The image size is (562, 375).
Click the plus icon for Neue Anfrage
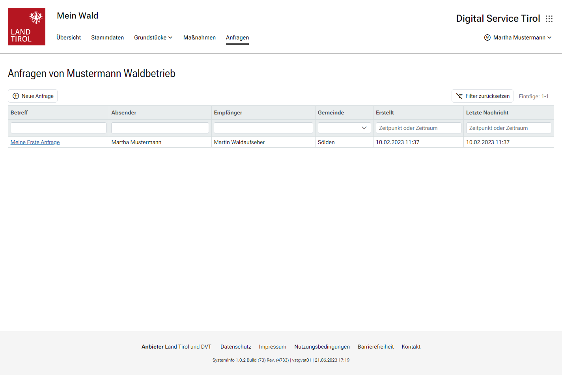[x=16, y=96]
